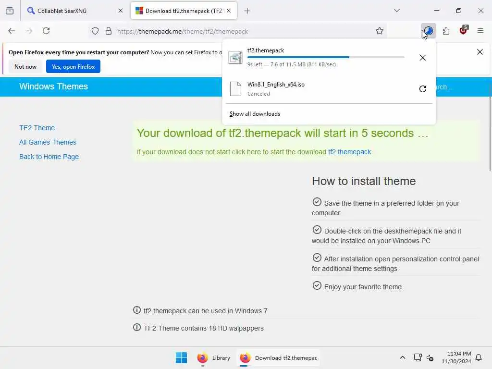Screen dimensions: 492x369
Task: Toggle the downloads panel toolbar button
Action: (x=428, y=31)
